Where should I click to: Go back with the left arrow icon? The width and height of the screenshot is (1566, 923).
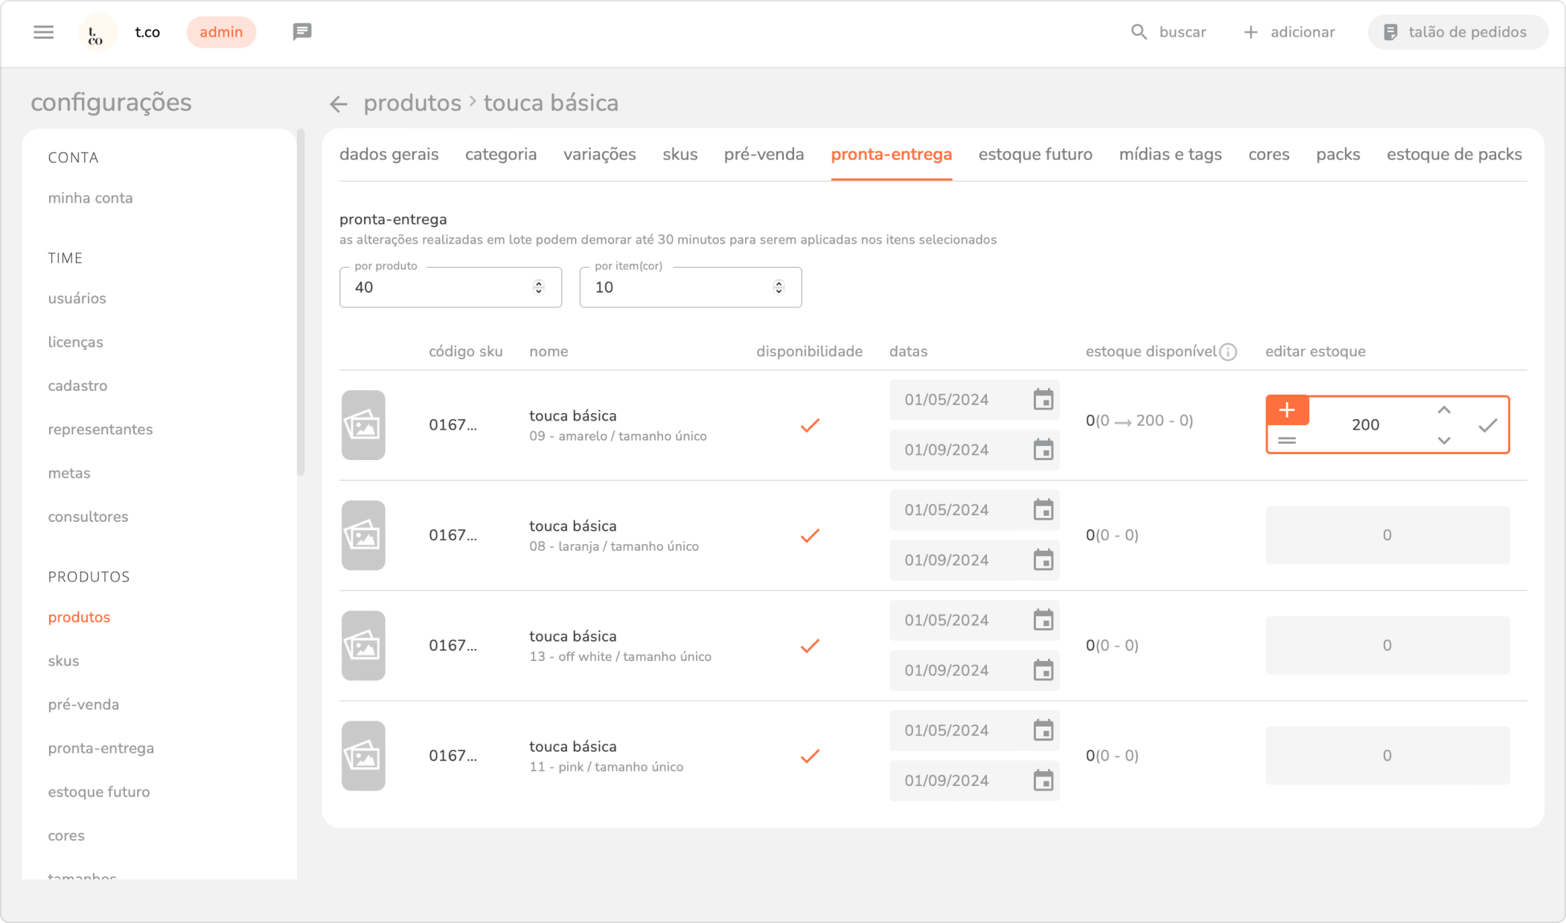tap(339, 104)
